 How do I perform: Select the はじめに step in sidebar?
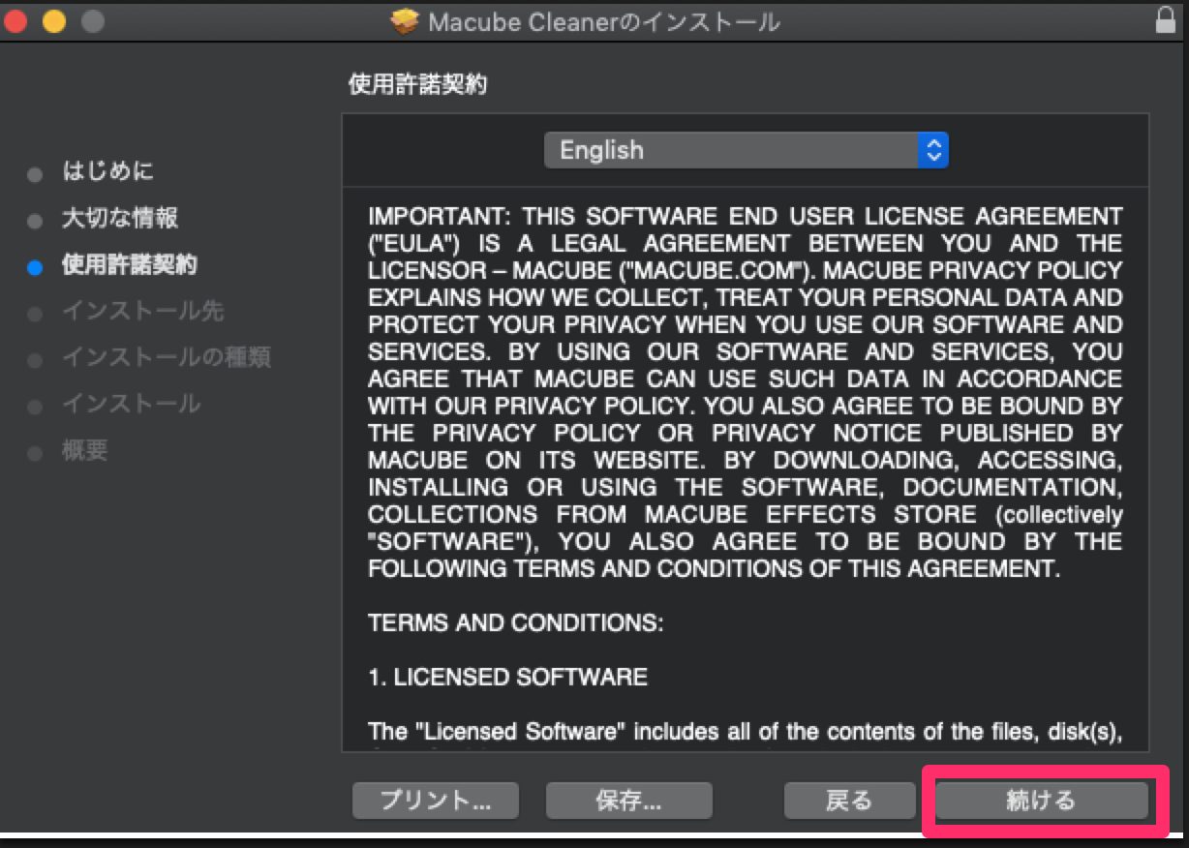click(x=107, y=172)
